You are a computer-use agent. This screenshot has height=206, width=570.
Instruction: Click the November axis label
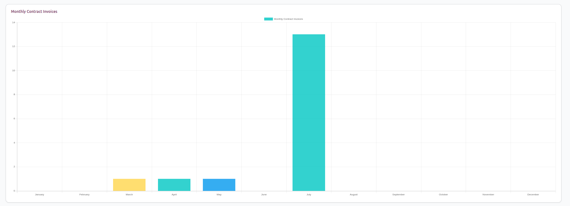488,195
